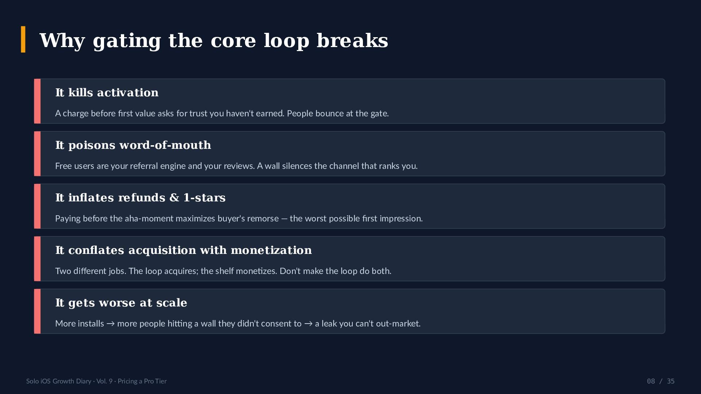The height and width of the screenshot is (394, 701).
Task: Click empty area of 'It kills activation' card
Action: pyautogui.click(x=529, y=101)
